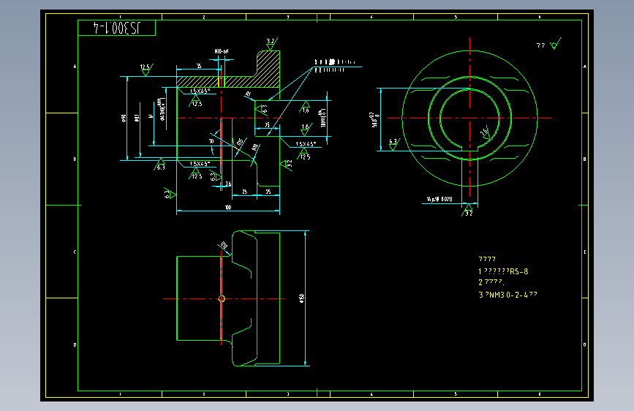
Task: Click note line 2 below the R5-8 note
Action: pos(491,282)
